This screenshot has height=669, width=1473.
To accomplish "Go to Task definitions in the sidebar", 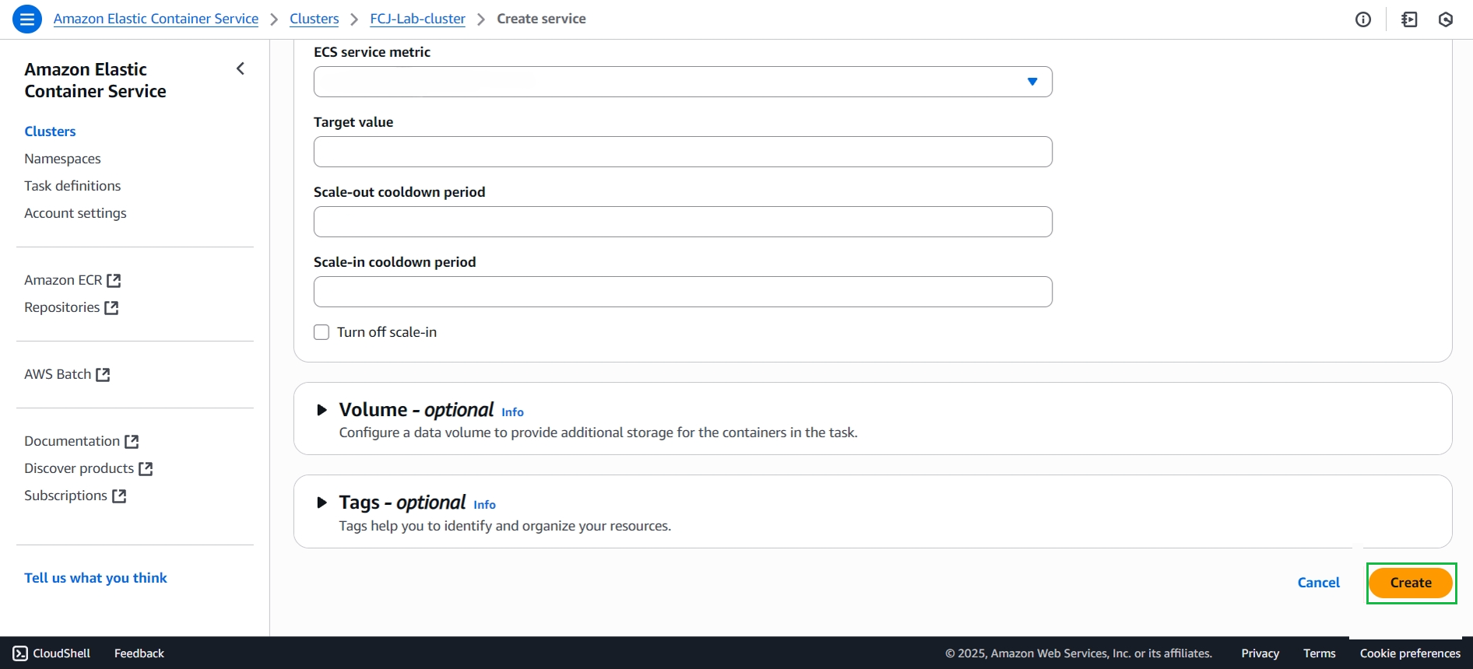I will [x=72, y=186].
